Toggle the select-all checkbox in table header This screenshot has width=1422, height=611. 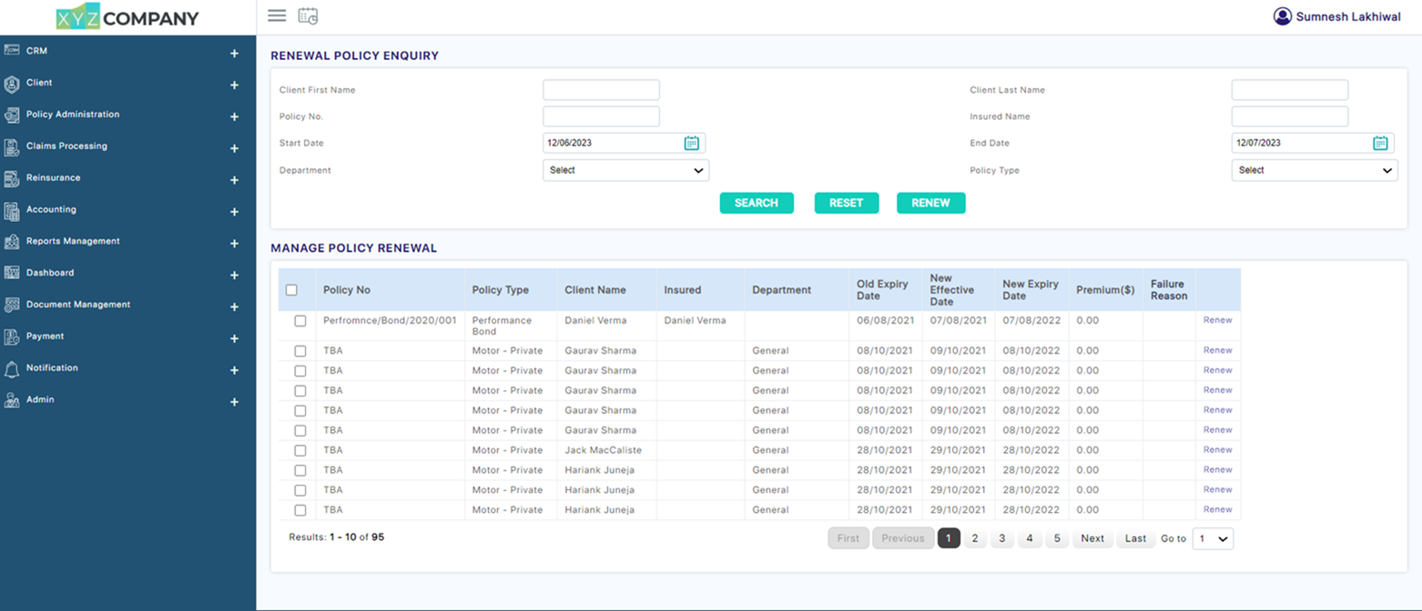[293, 288]
